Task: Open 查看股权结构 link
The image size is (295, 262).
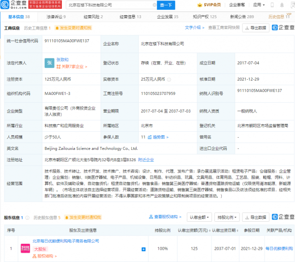Action: [165, 217]
